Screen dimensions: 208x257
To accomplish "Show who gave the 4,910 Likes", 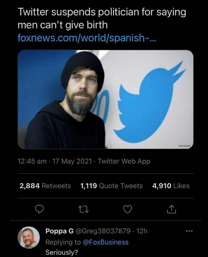I will [171, 186].
